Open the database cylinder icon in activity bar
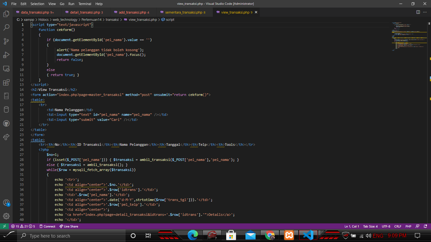This screenshot has height=242, width=431. (x=6, y=109)
